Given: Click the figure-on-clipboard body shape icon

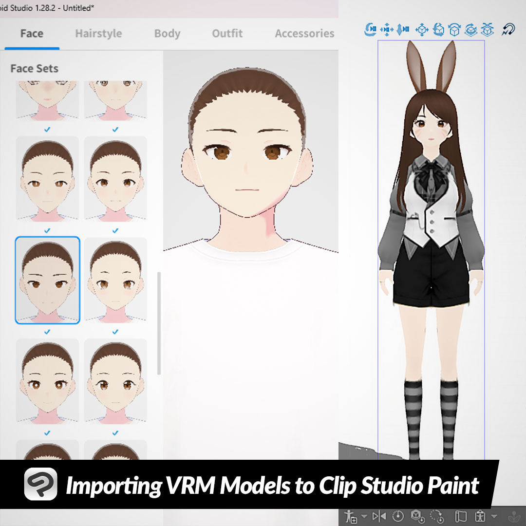Looking at the screenshot, I should [480, 516].
